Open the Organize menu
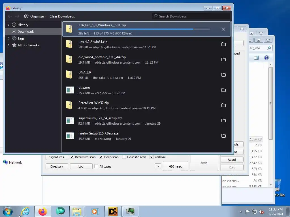Image resolution: width=290 pixels, height=217 pixels. pos(35,16)
